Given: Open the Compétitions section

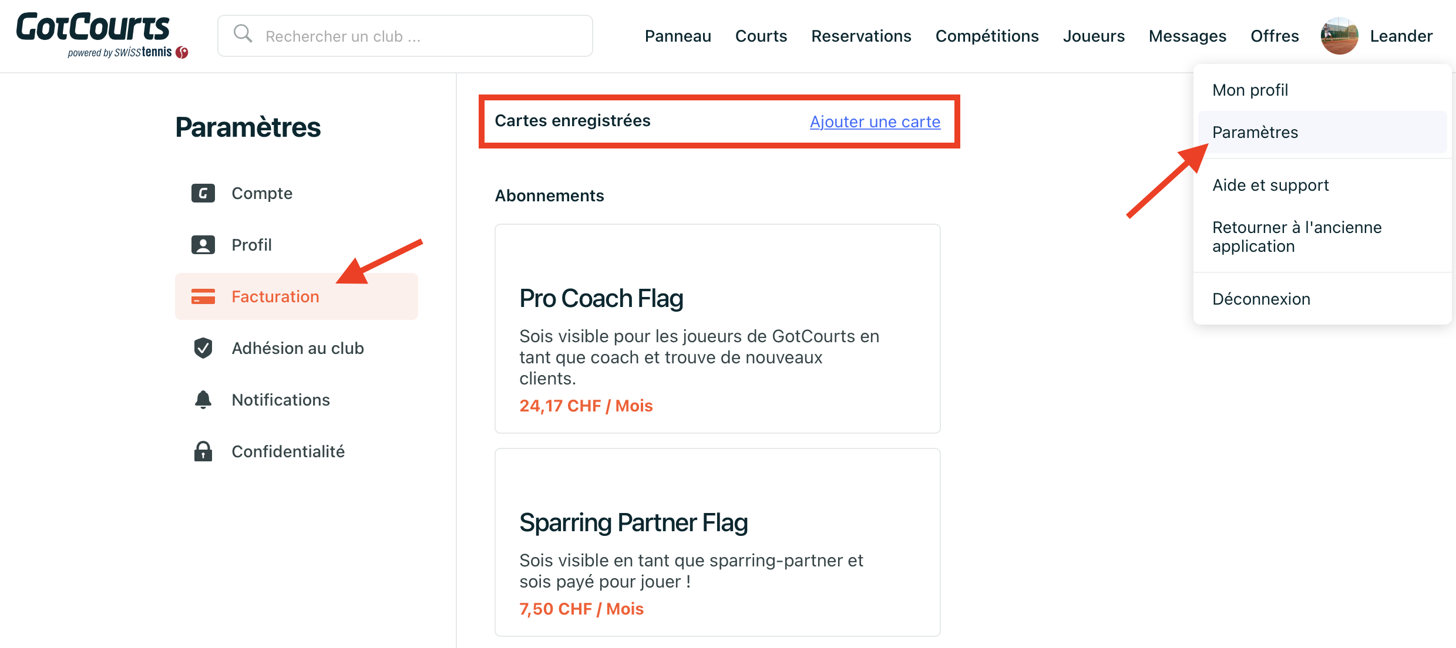Looking at the screenshot, I should point(987,36).
